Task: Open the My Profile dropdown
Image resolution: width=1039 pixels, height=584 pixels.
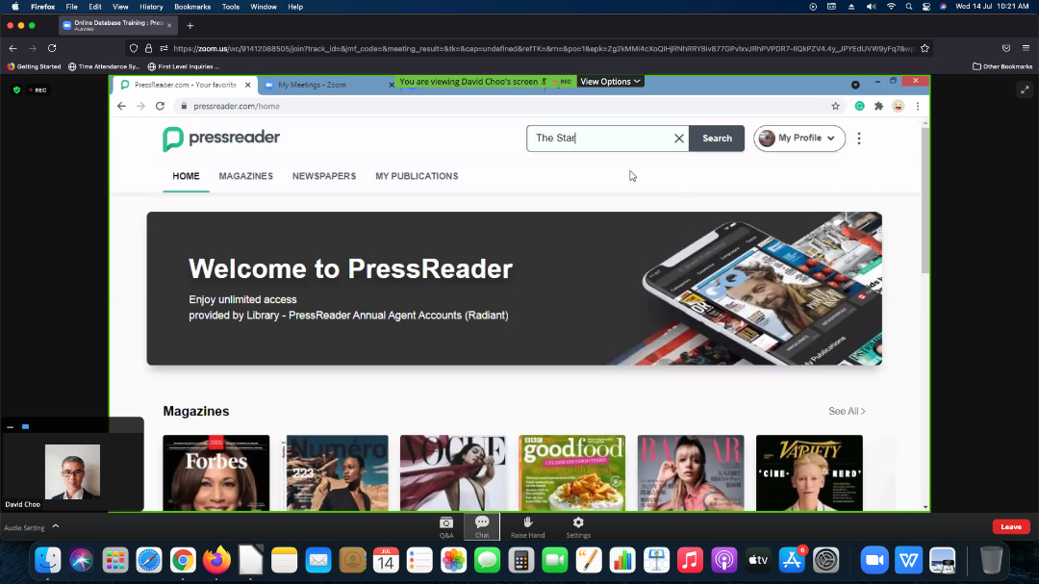Action: point(799,139)
